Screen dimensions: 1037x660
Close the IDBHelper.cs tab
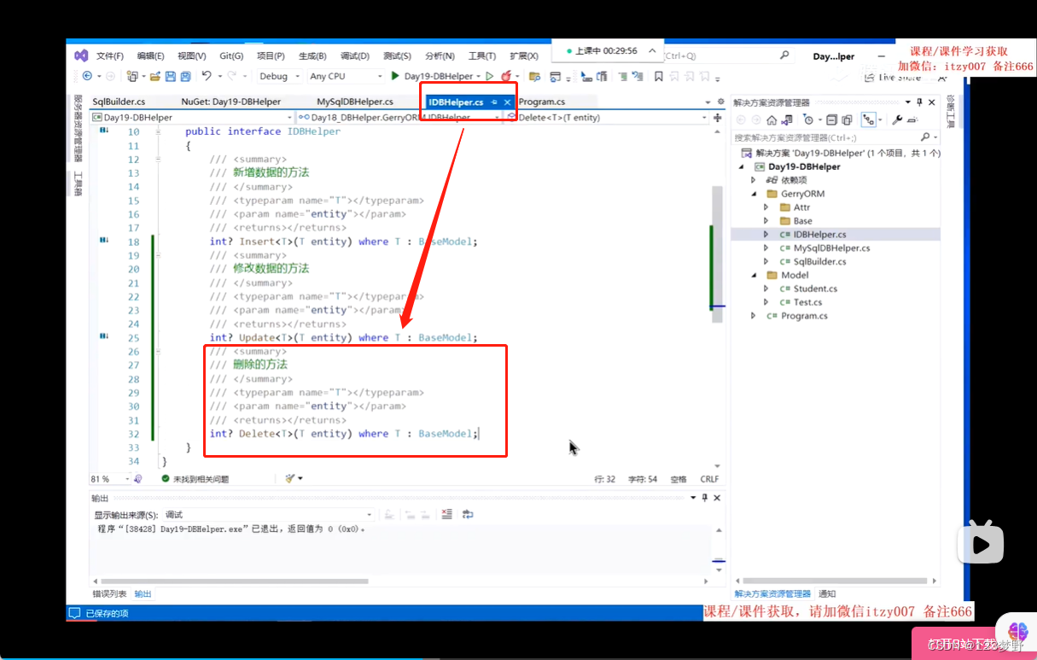pyautogui.click(x=507, y=102)
